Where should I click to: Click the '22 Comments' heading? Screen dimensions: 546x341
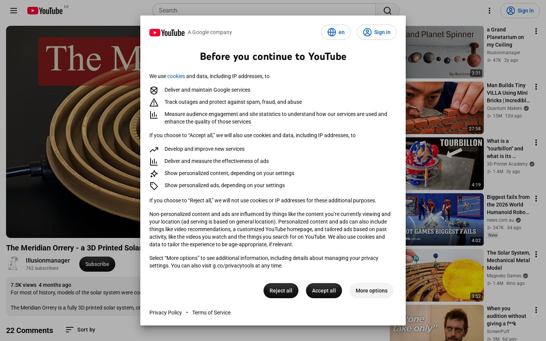click(x=30, y=330)
